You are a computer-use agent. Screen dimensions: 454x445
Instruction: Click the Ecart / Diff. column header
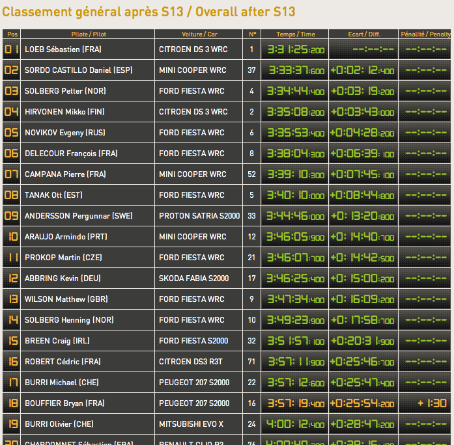pyautogui.click(x=363, y=34)
